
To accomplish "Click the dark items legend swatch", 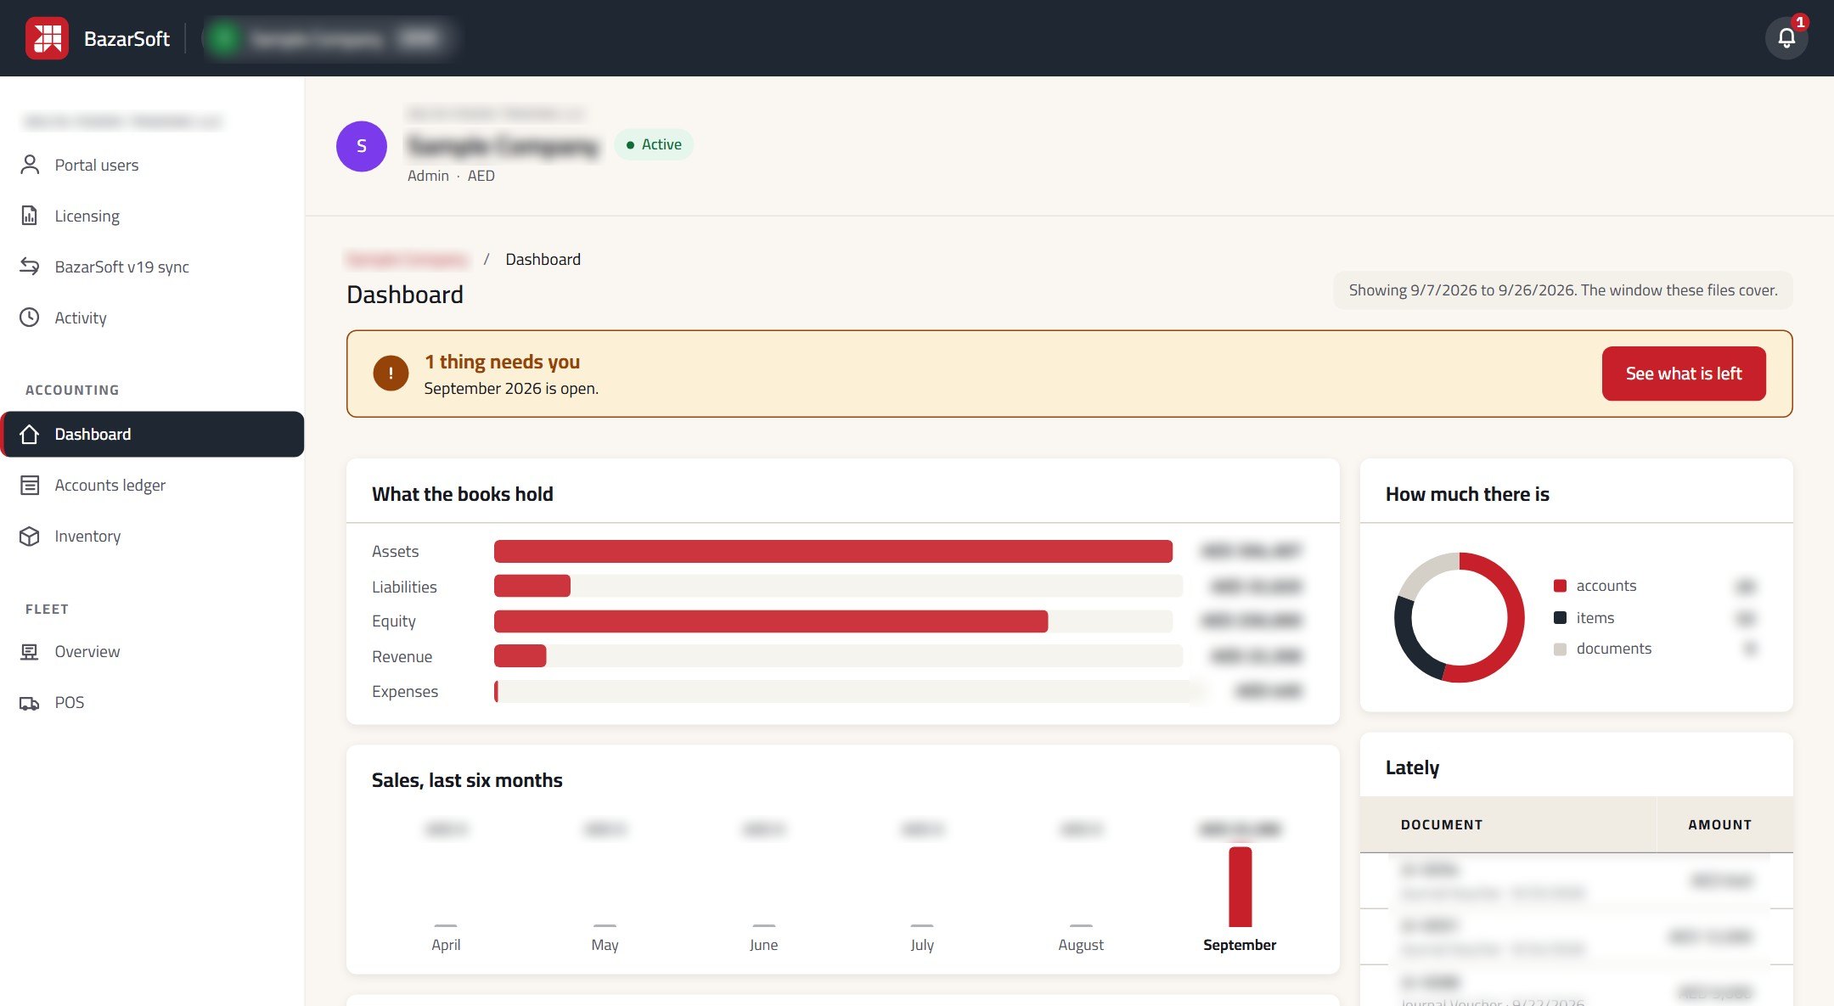I will click(x=1560, y=618).
